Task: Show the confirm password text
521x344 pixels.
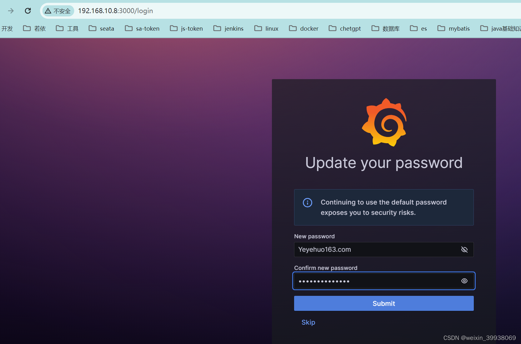Action: pos(464,281)
